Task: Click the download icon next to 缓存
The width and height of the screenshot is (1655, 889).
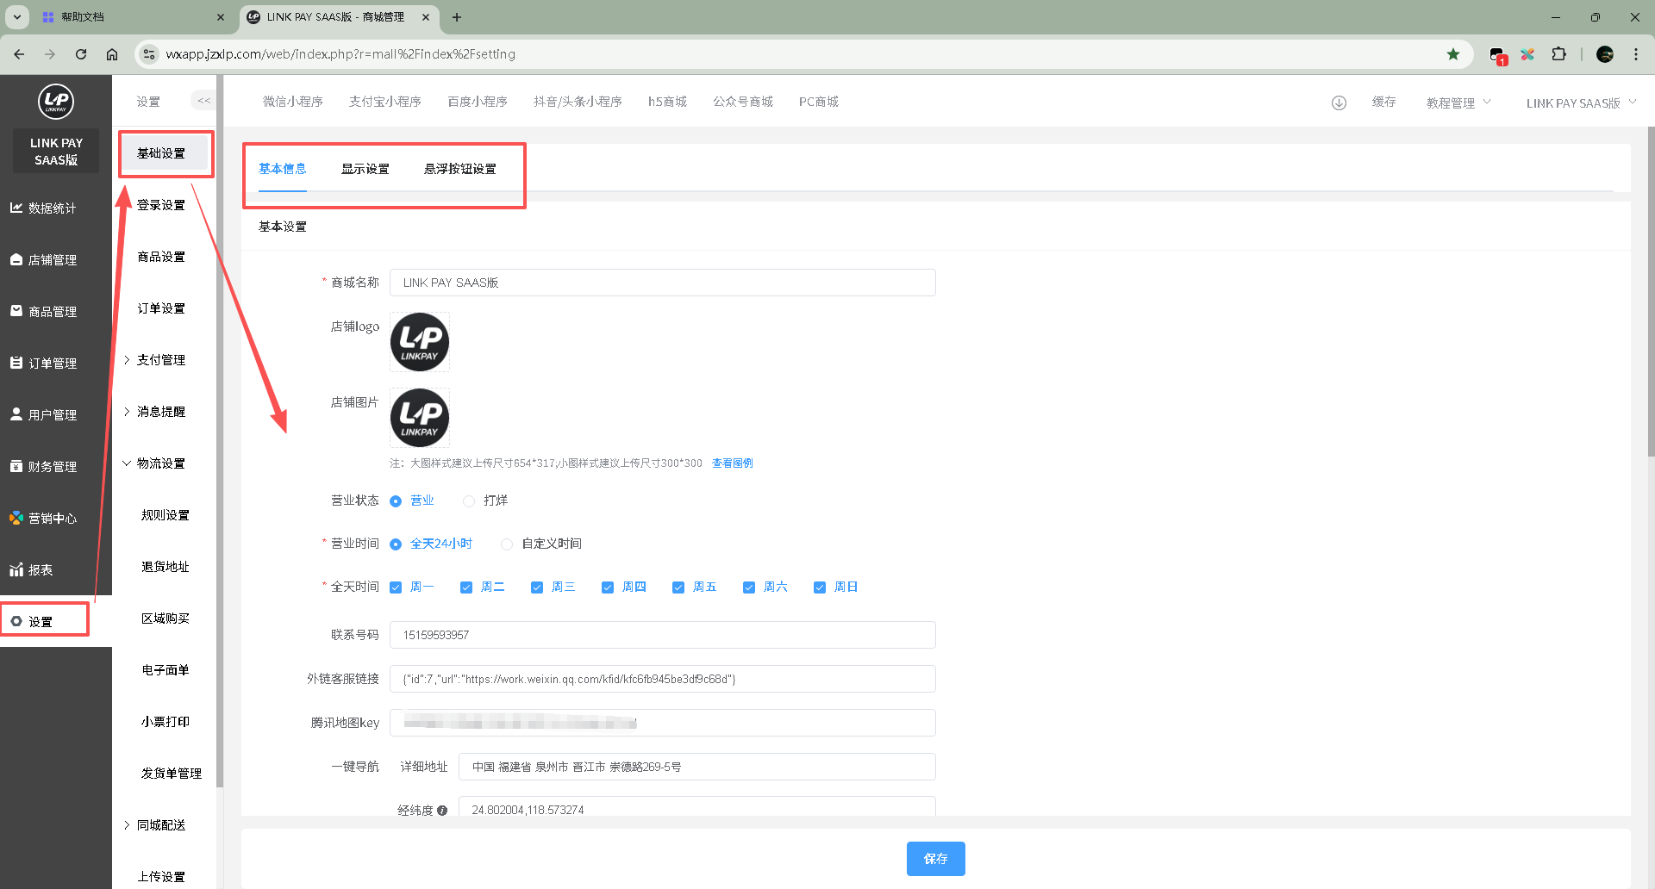Action: [1339, 103]
